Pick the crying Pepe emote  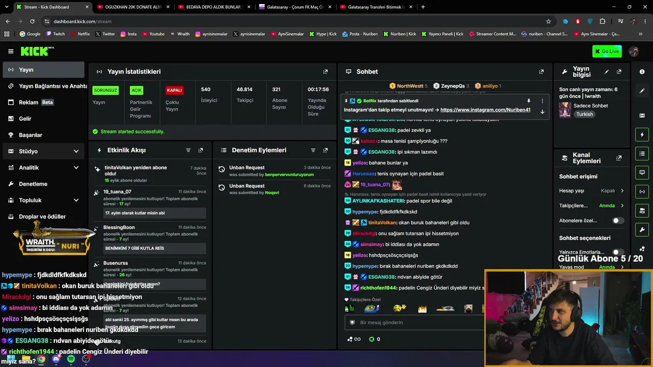tap(372, 308)
